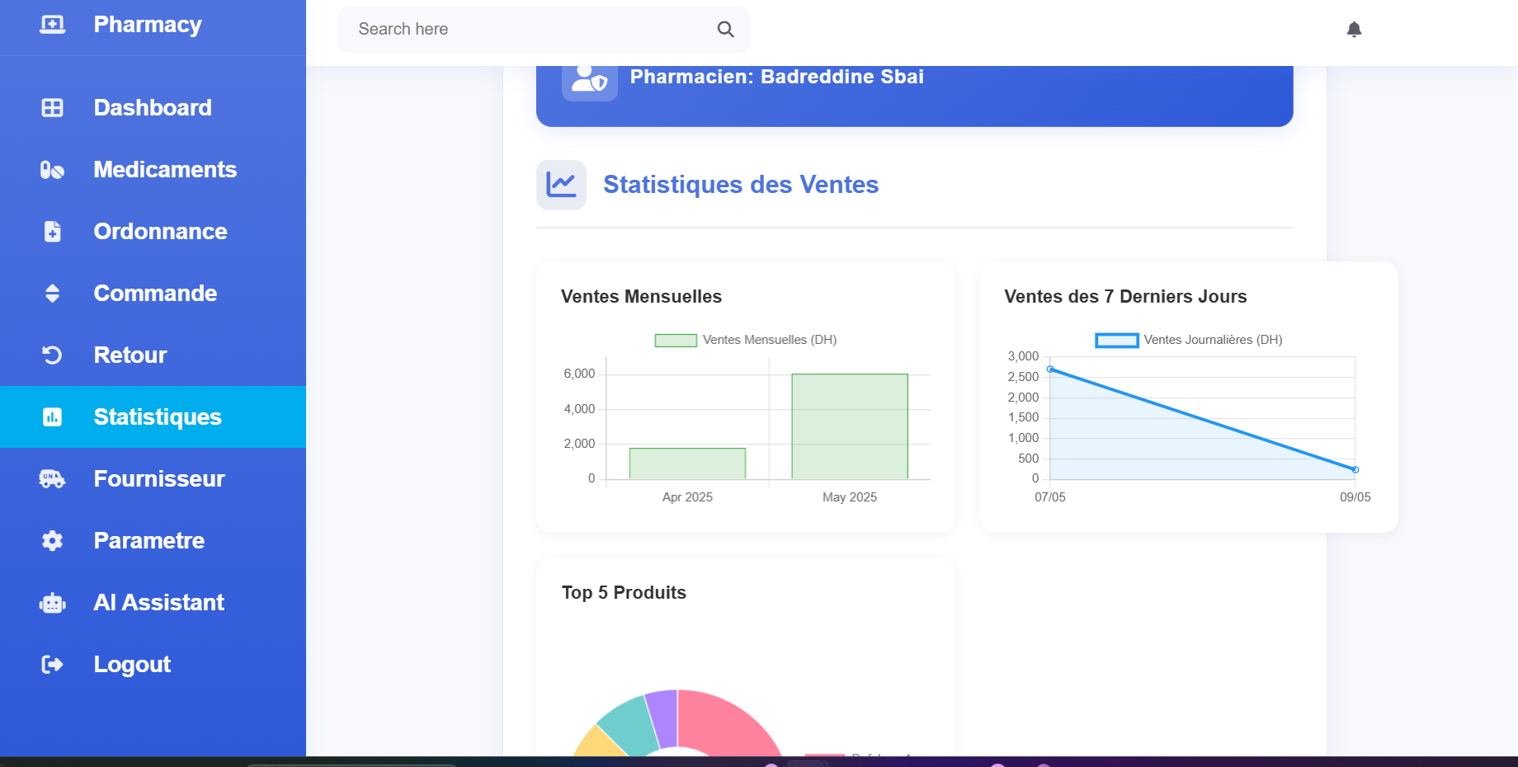Viewport: 1518px width, 767px height.
Task: Click the Fournisseur truck icon
Action: (x=52, y=479)
